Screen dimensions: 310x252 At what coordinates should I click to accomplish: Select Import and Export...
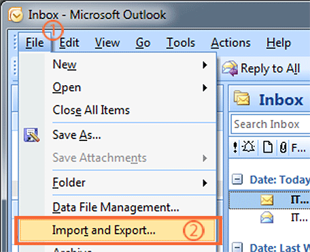[x=118, y=230]
